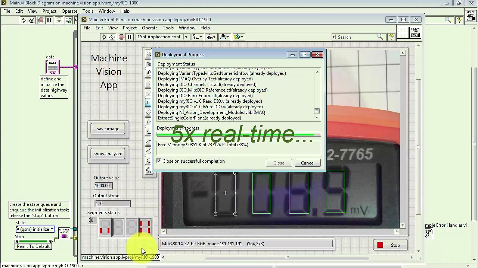478x268 pixels.
Task: Click the Block Diagram search magnifier icon
Action: (x=448, y=20)
